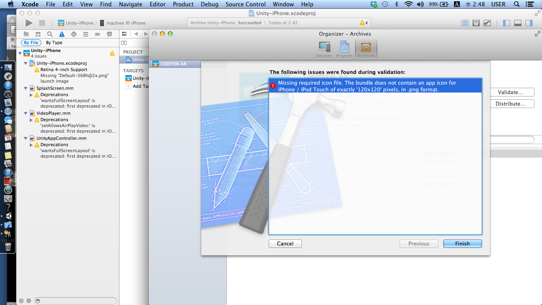Show the Version editor
Screen dimensions: 542x305
(487, 23)
